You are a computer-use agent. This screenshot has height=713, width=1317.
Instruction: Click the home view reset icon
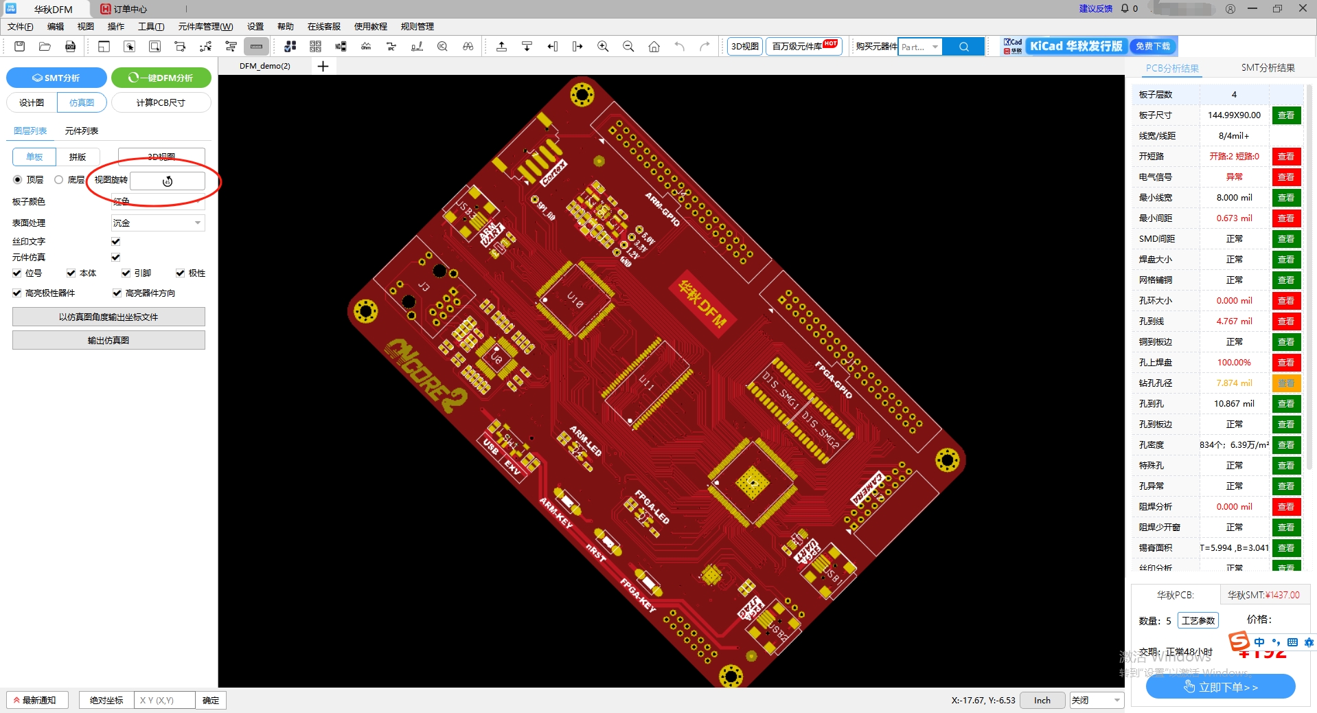click(654, 47)
